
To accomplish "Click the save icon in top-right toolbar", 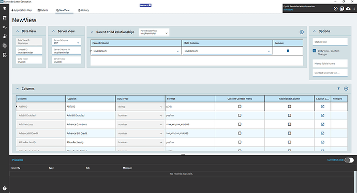I will (342, 9).
